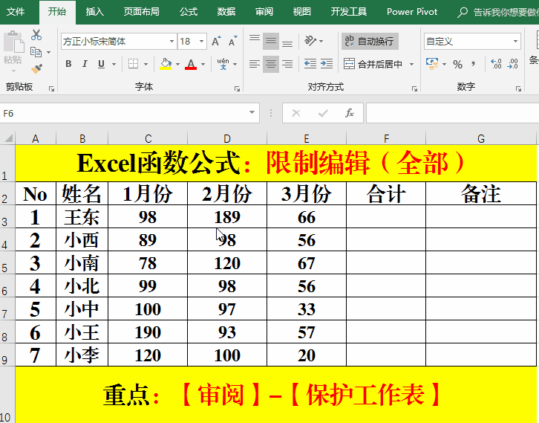The height and width of the screenshot is (423, 539).
Task: Click the select-all corner triangle
Action: tap(8, 138)
